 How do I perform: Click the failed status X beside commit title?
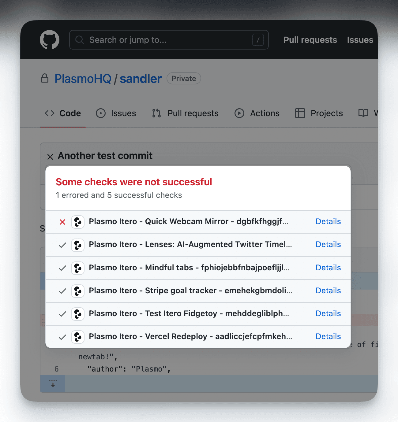(x=50, y=157)
